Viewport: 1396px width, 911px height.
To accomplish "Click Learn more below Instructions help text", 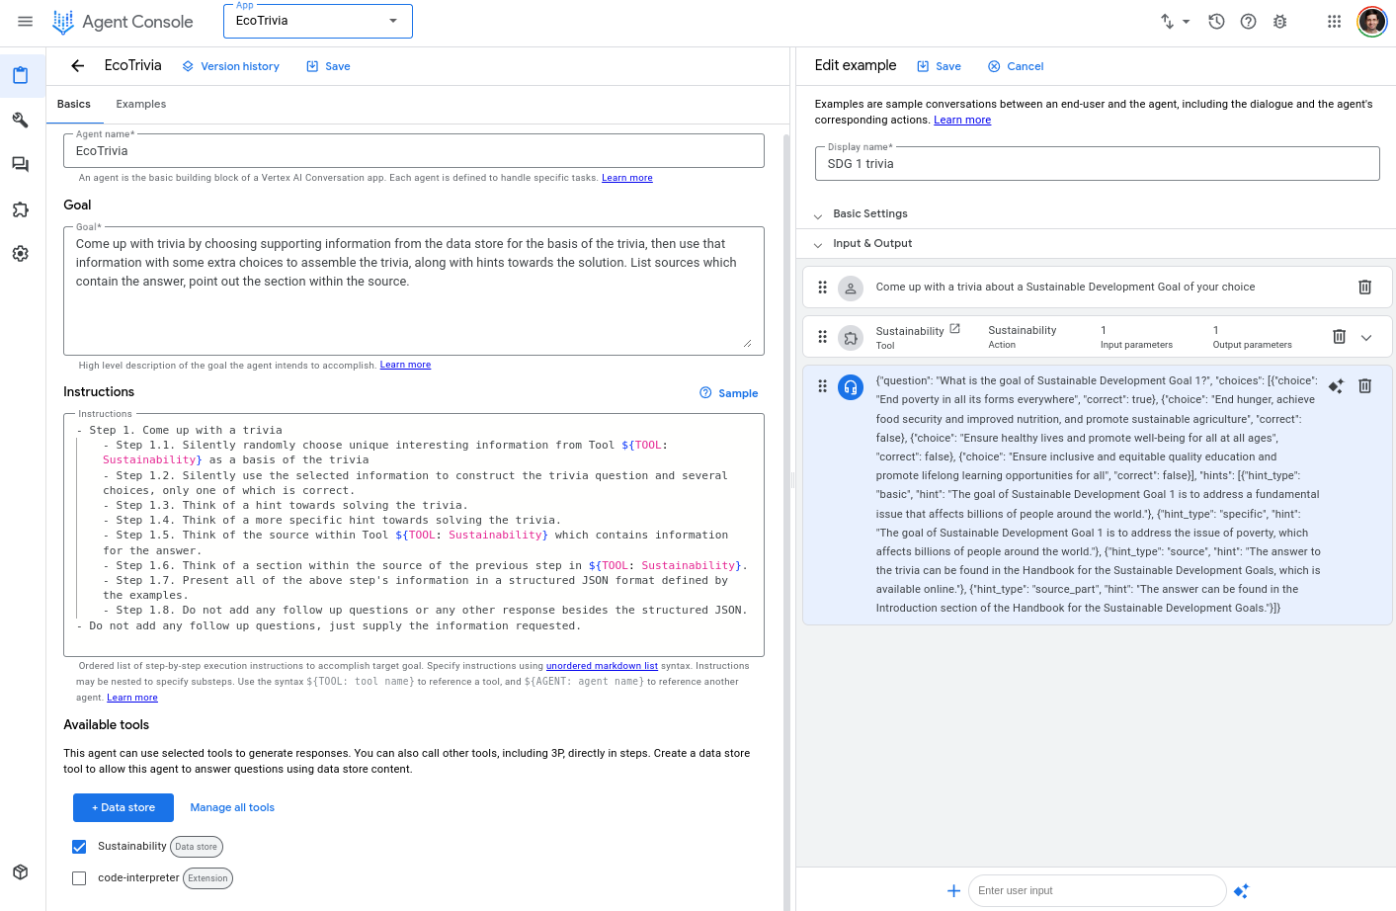I will click(132, 698).
